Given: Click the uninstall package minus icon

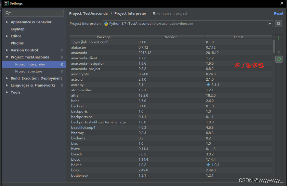Looking at the screenshot, I should [x=279, y=45].
